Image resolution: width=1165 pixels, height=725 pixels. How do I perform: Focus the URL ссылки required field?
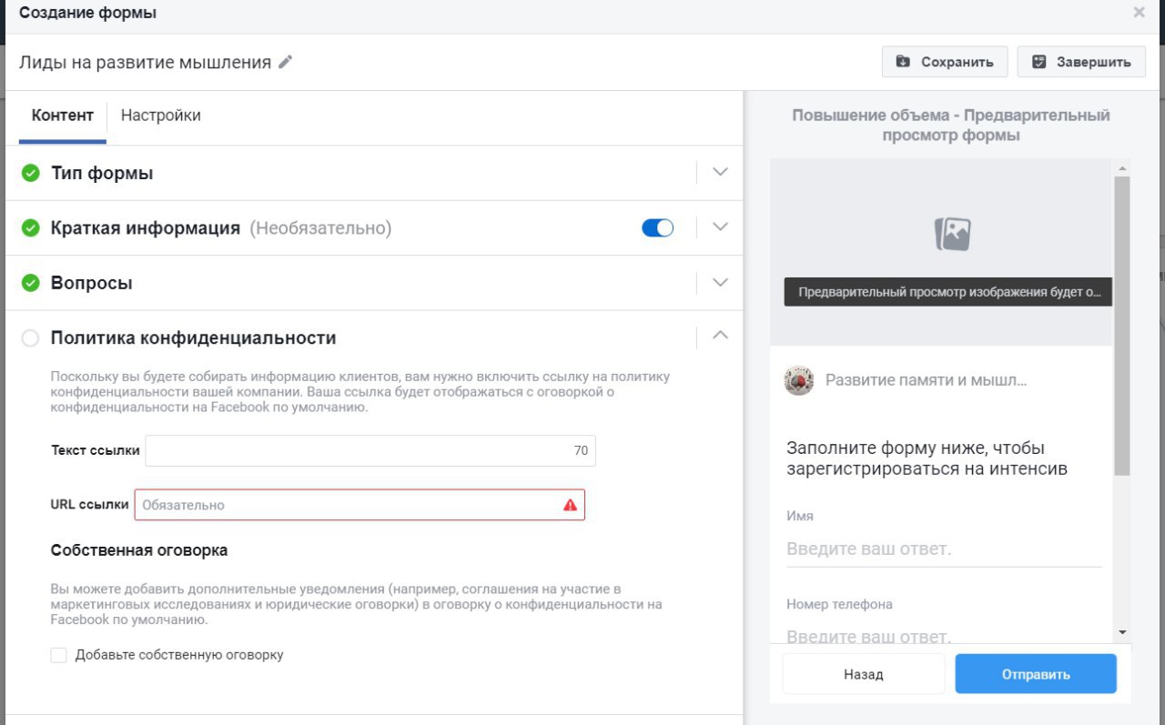click(360, 505)
